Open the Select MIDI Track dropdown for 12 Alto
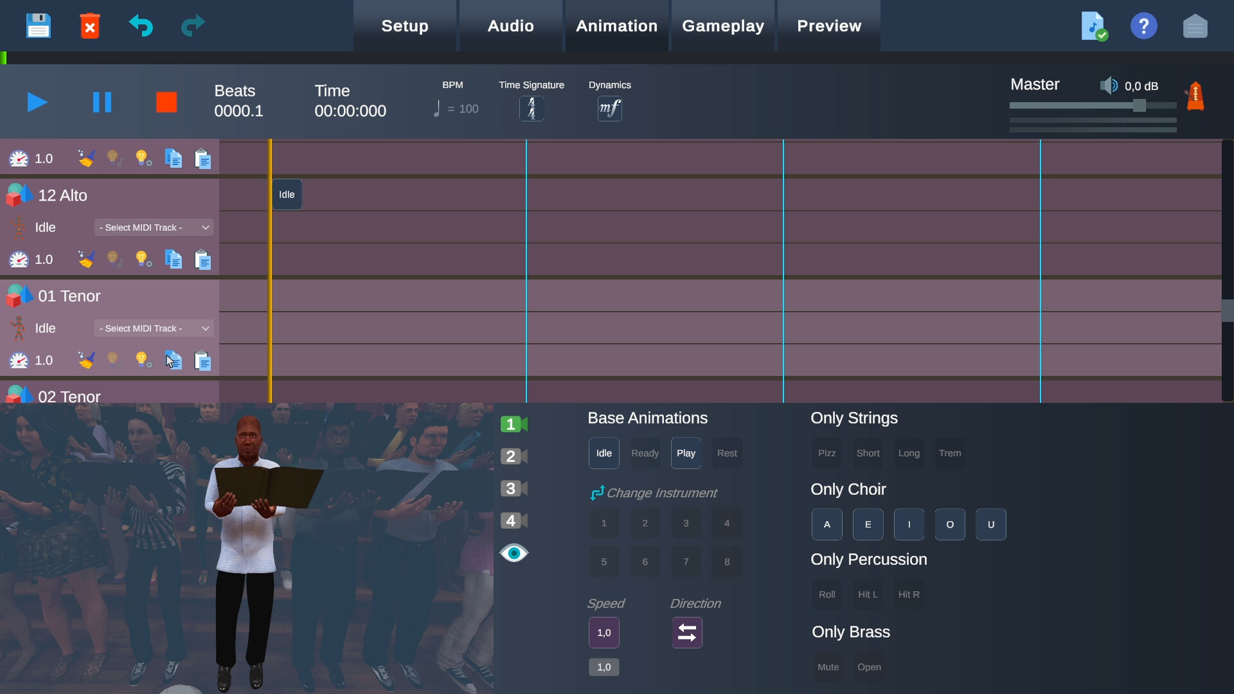The image size is (1234, 694). 153,227
